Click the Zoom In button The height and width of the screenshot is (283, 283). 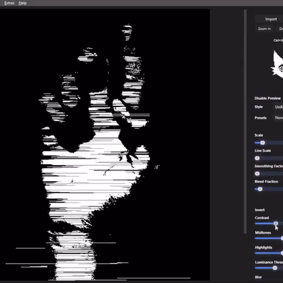click(x=264, y=29)
